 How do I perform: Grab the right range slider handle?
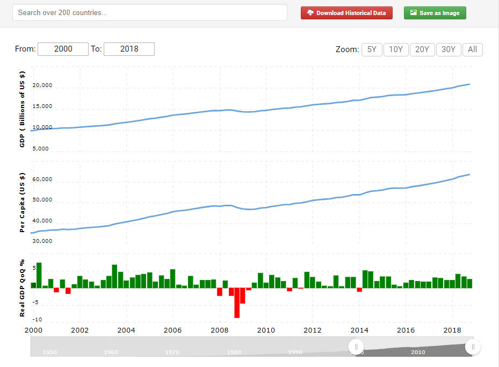click(473, 347)
